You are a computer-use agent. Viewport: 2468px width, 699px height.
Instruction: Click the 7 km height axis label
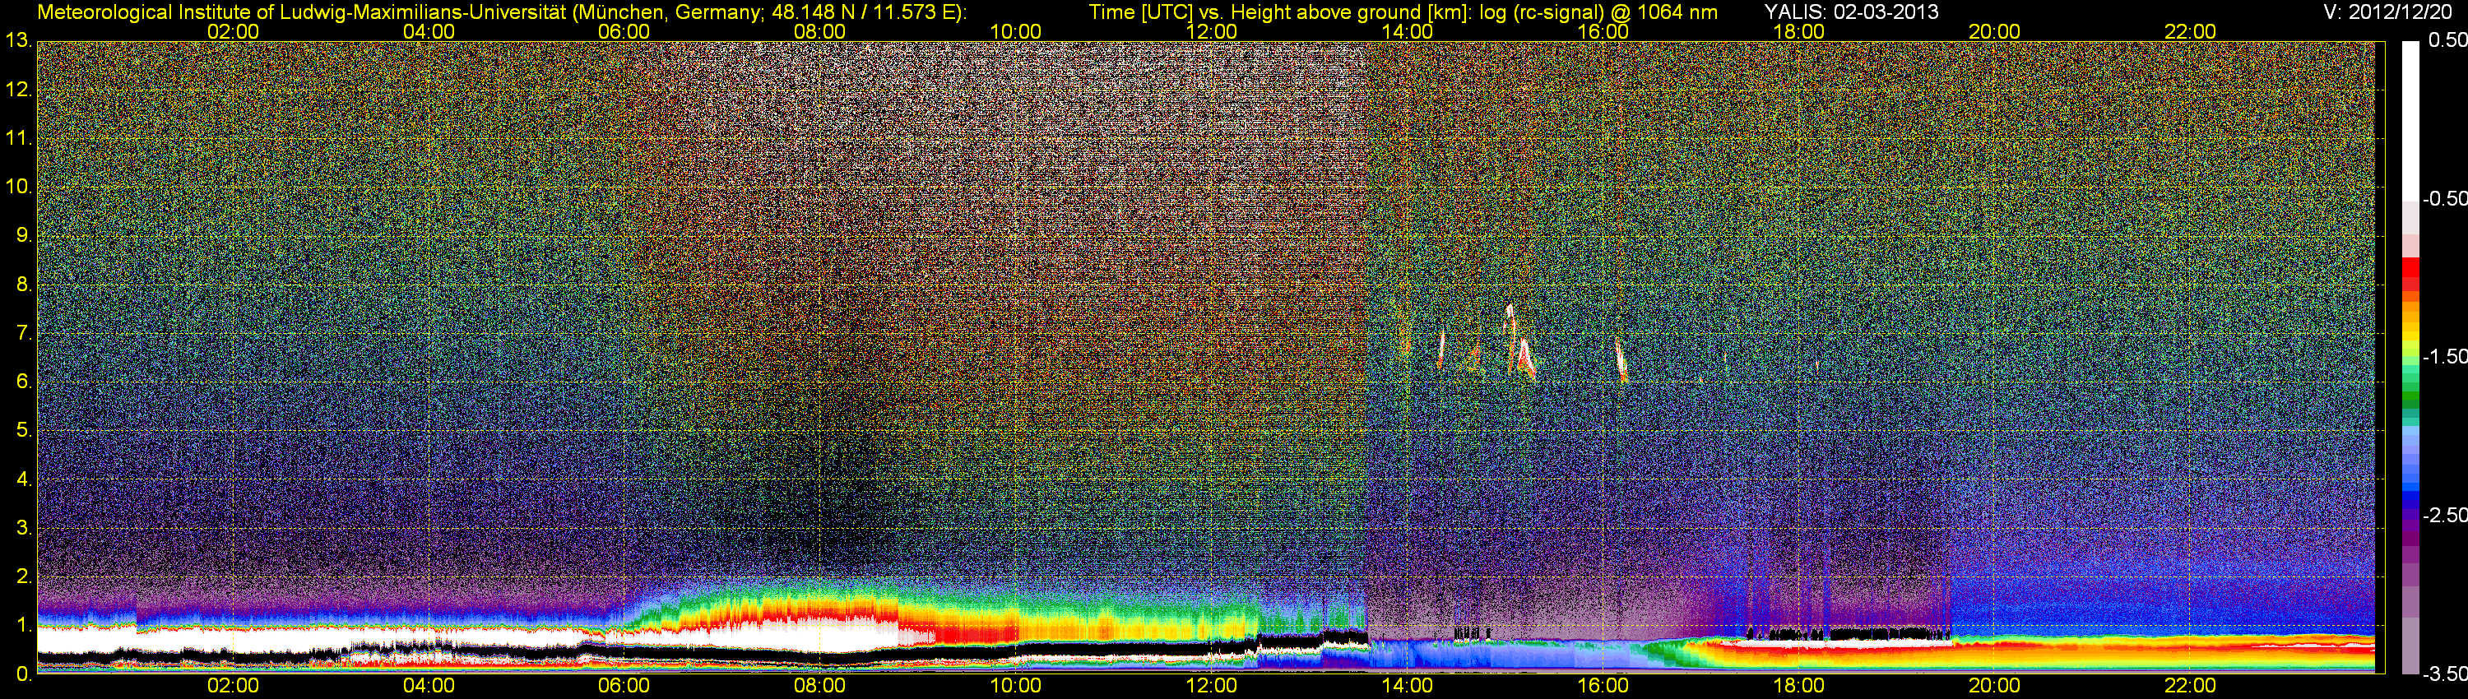click(x=23, y=333)
